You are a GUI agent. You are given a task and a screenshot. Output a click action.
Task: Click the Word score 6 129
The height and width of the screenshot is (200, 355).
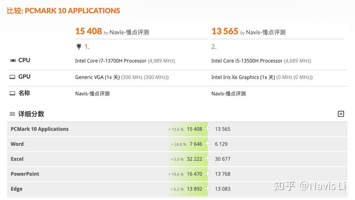pos(221,144)
